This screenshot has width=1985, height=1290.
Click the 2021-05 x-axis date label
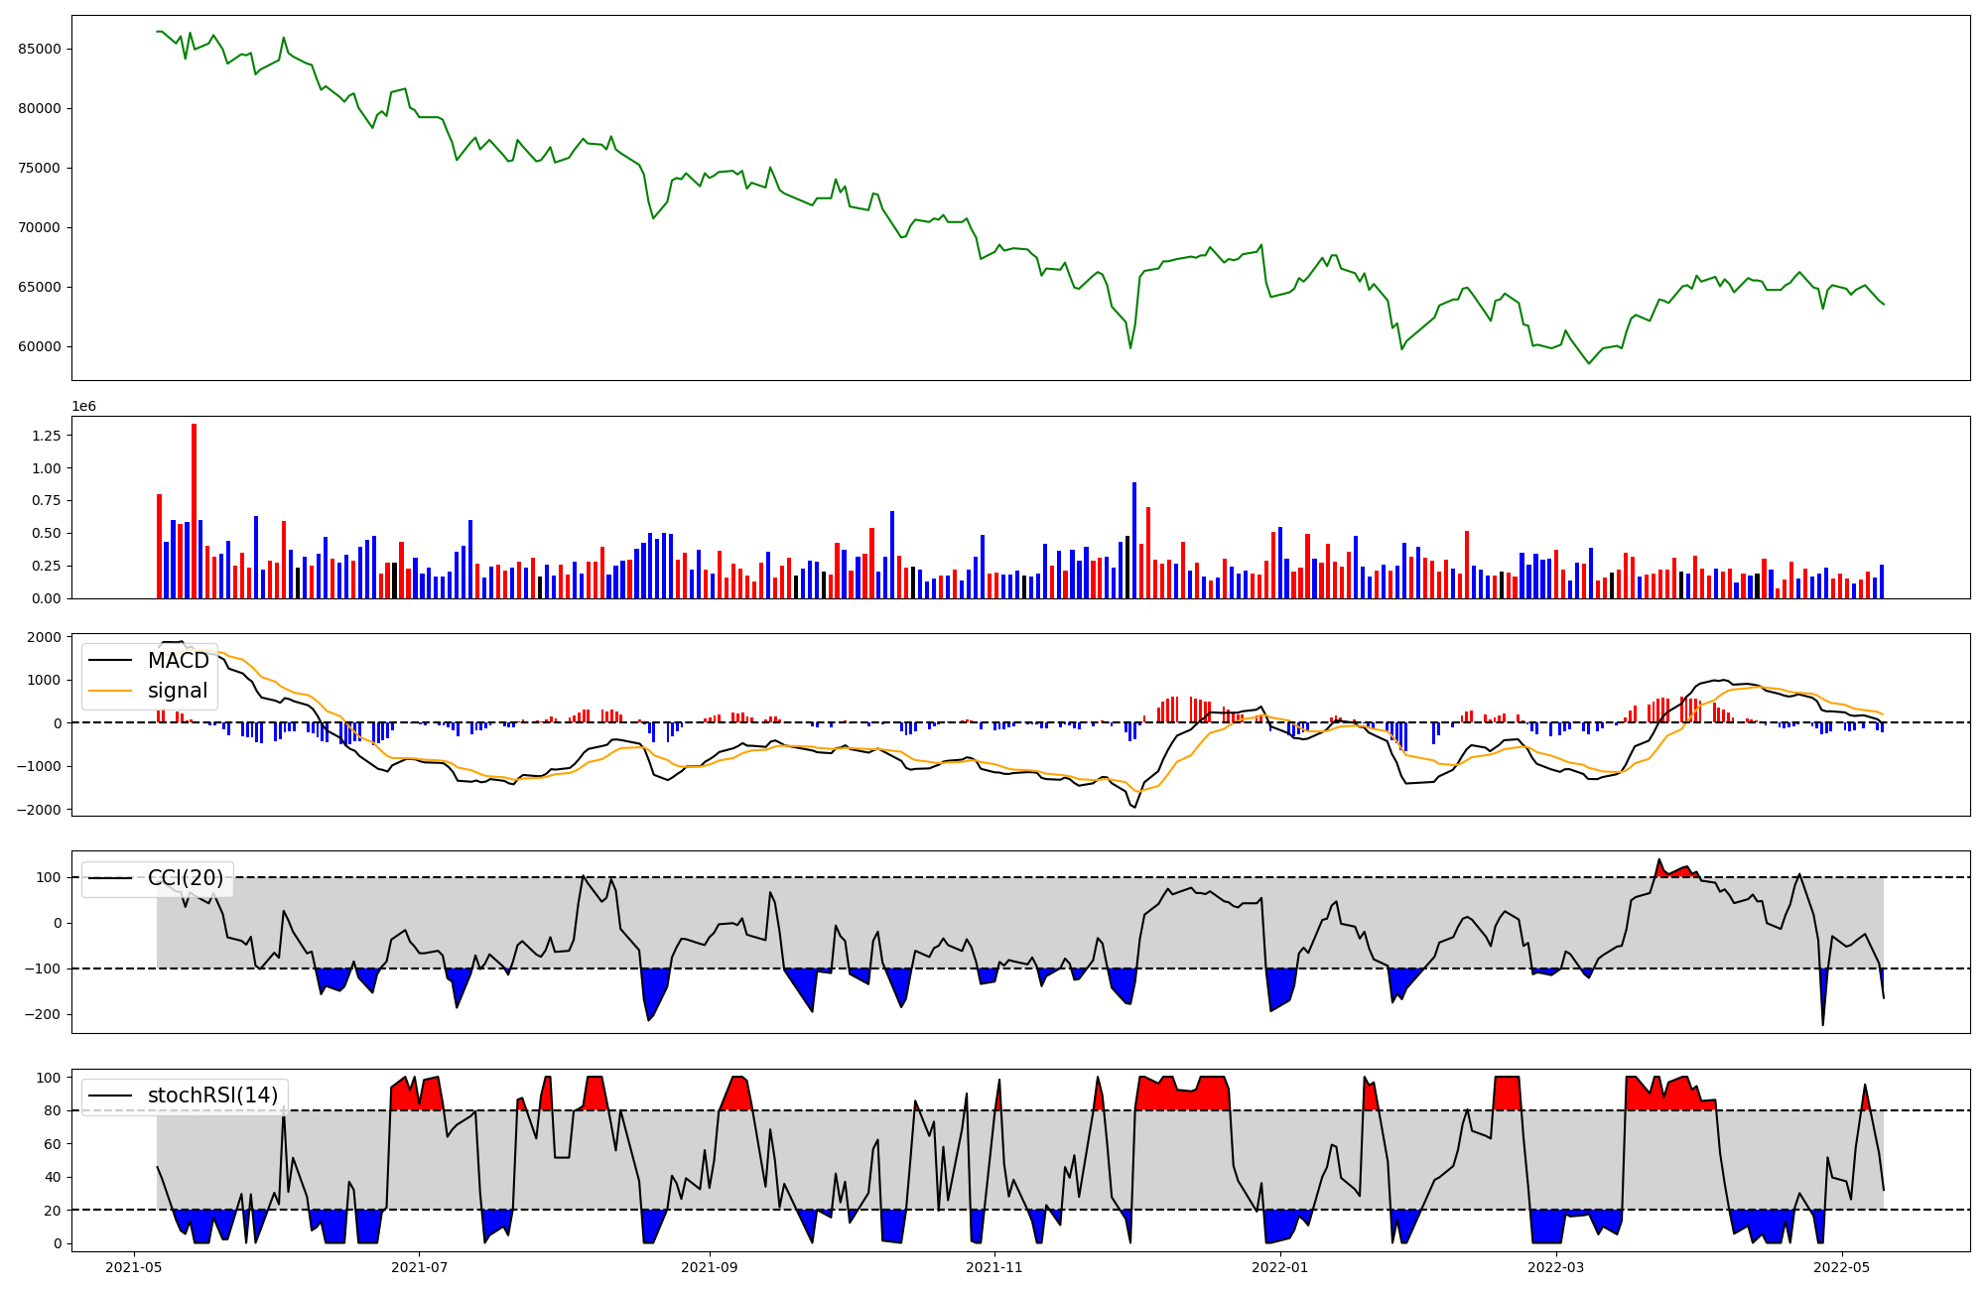coord(133,1267)
